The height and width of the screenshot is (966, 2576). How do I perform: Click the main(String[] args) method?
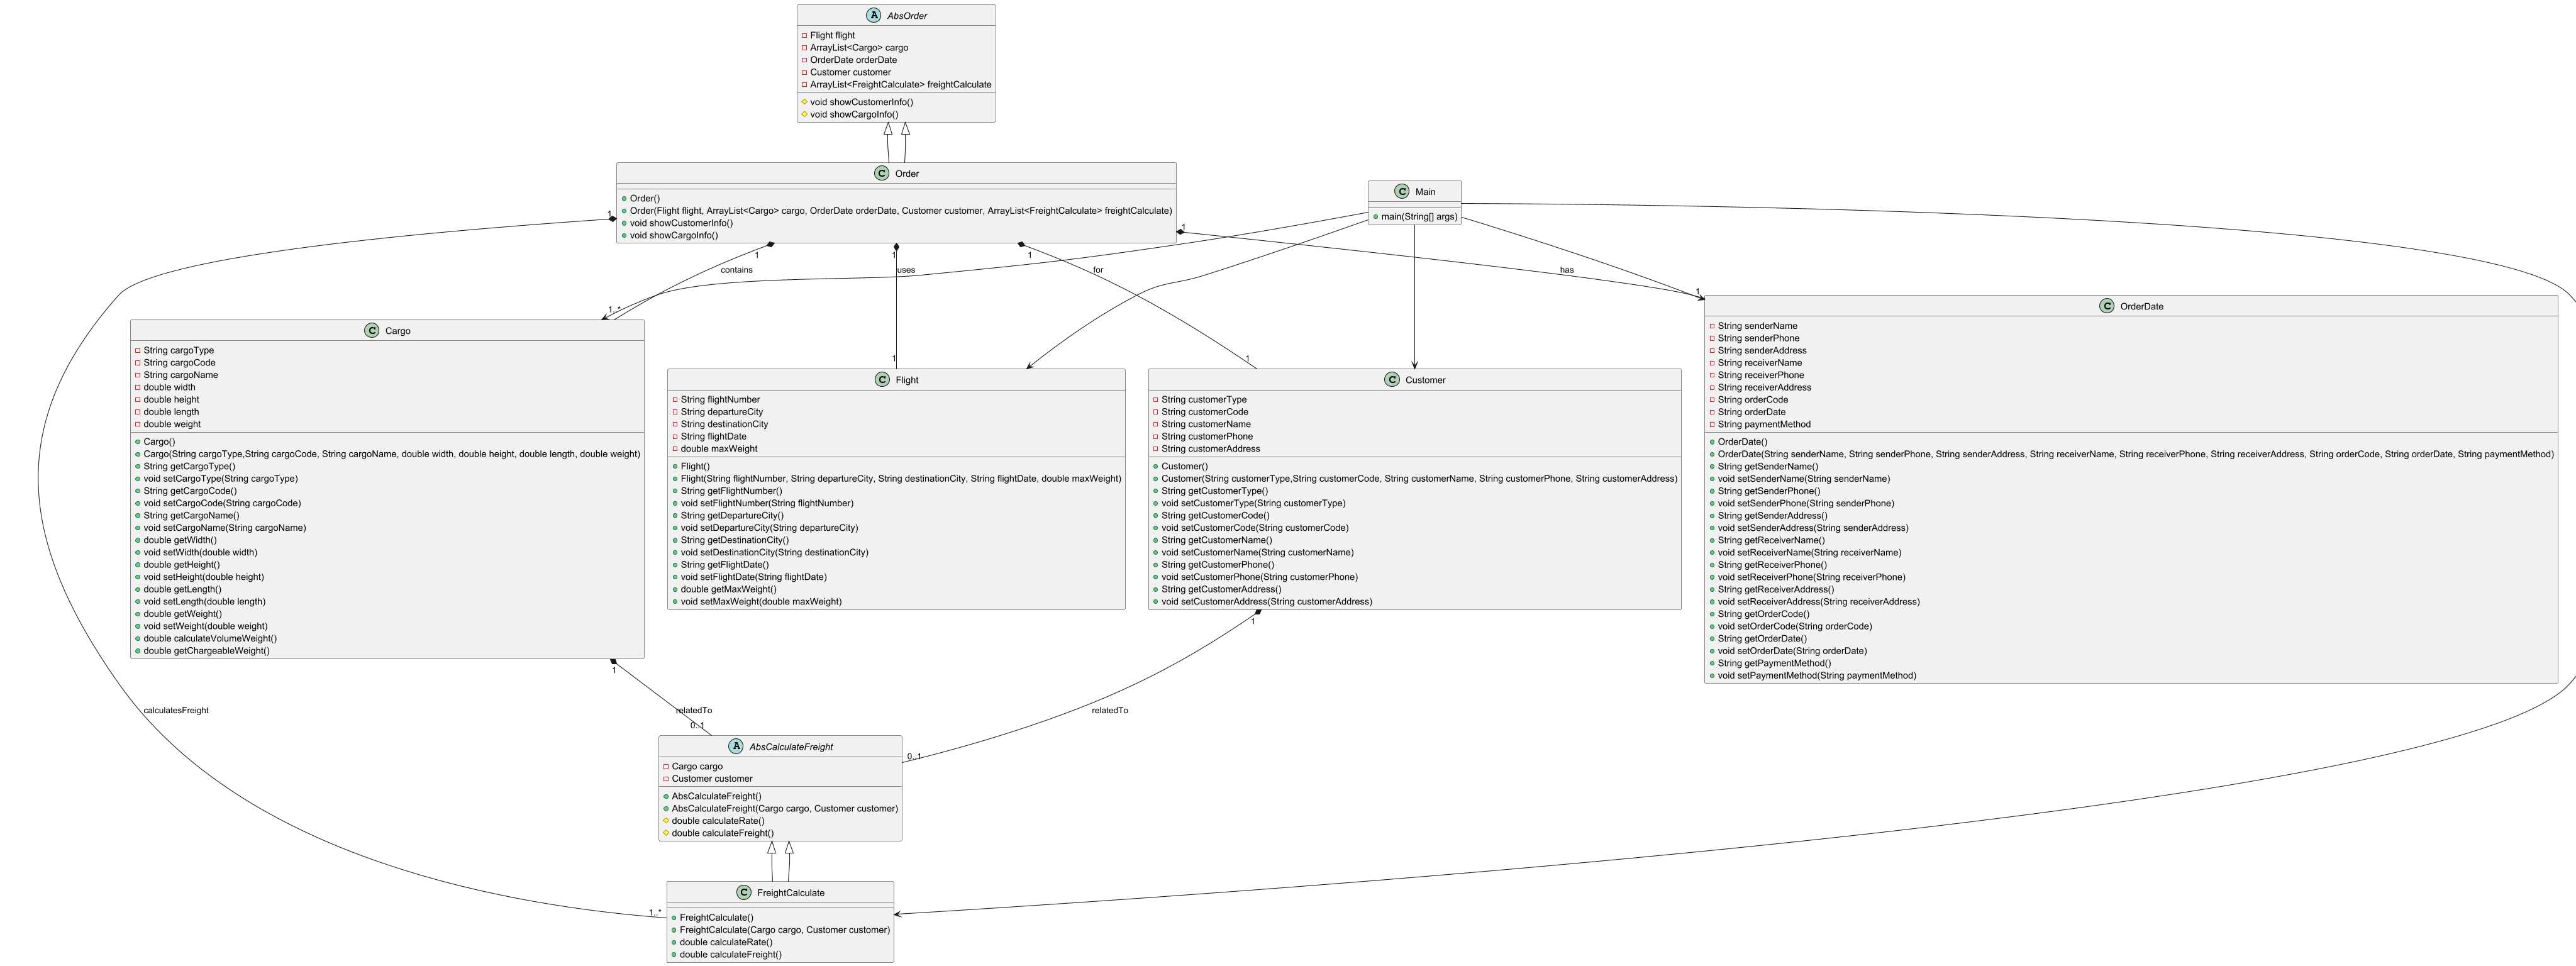tap(1418, 216)
